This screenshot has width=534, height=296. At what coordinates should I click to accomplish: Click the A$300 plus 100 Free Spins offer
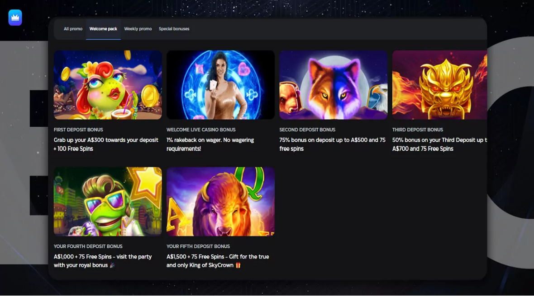(106, 144)
